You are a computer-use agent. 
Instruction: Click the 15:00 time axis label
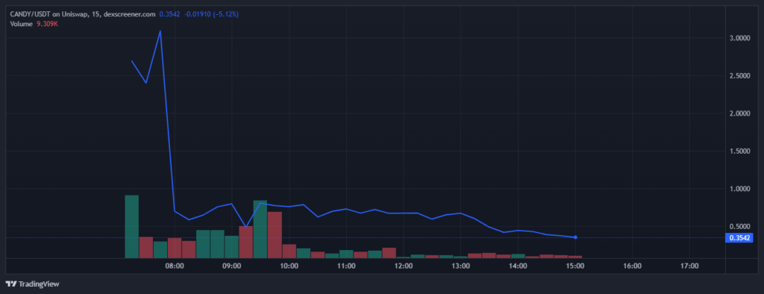[575, 266]
